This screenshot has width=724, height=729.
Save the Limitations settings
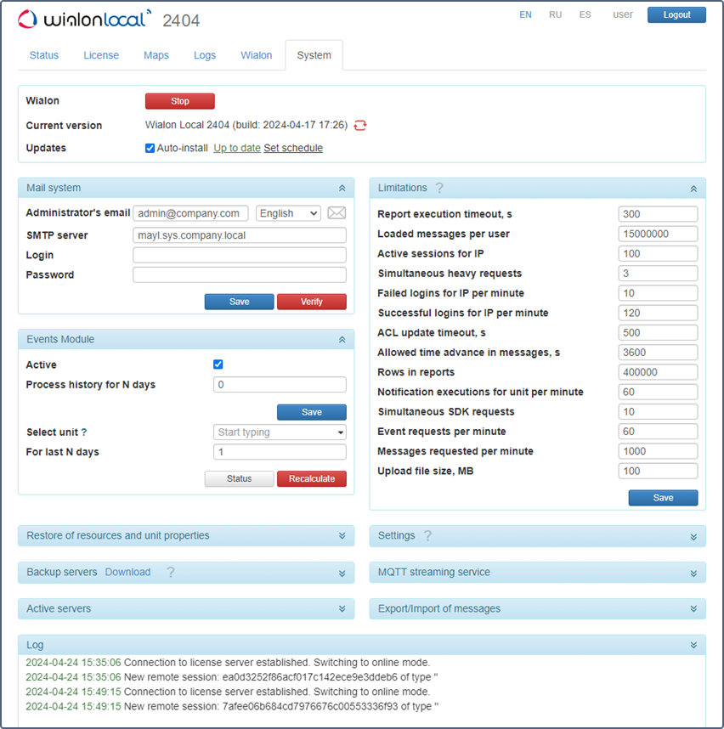(x=663, y=498)
